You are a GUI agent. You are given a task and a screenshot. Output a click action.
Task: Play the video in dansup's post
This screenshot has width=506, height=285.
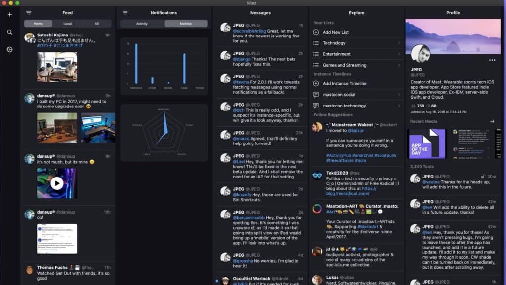click(57, 183)
